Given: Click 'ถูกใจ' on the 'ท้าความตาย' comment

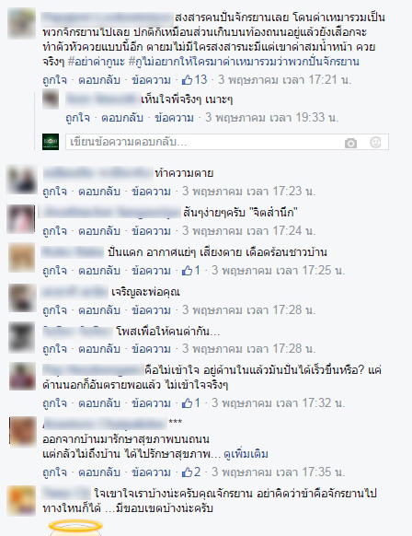Looking at the screenshot, I should click(x=54, y=192).
